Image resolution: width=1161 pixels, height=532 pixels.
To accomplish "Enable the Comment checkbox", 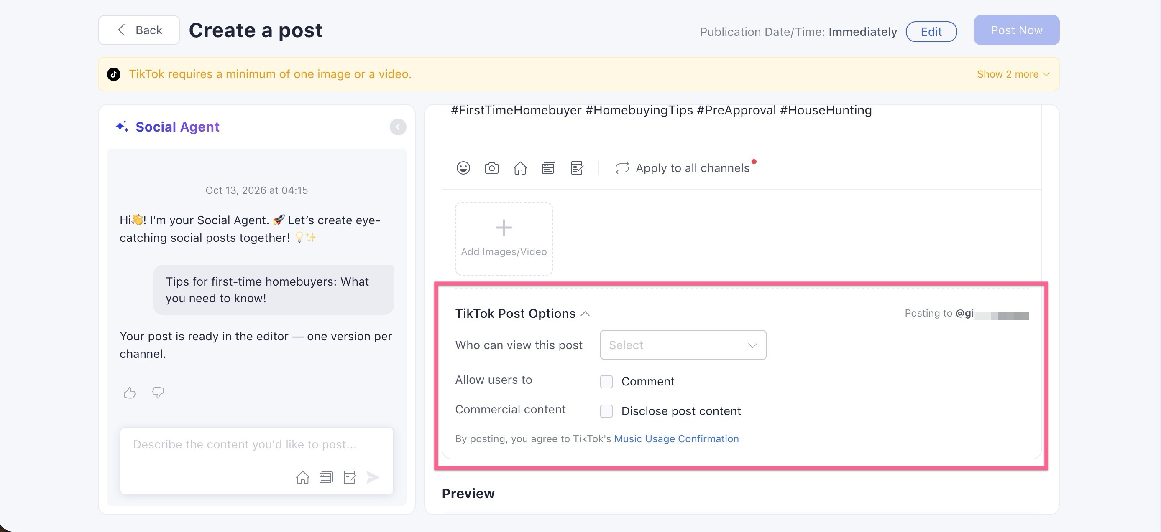I will tap(606, 382).
